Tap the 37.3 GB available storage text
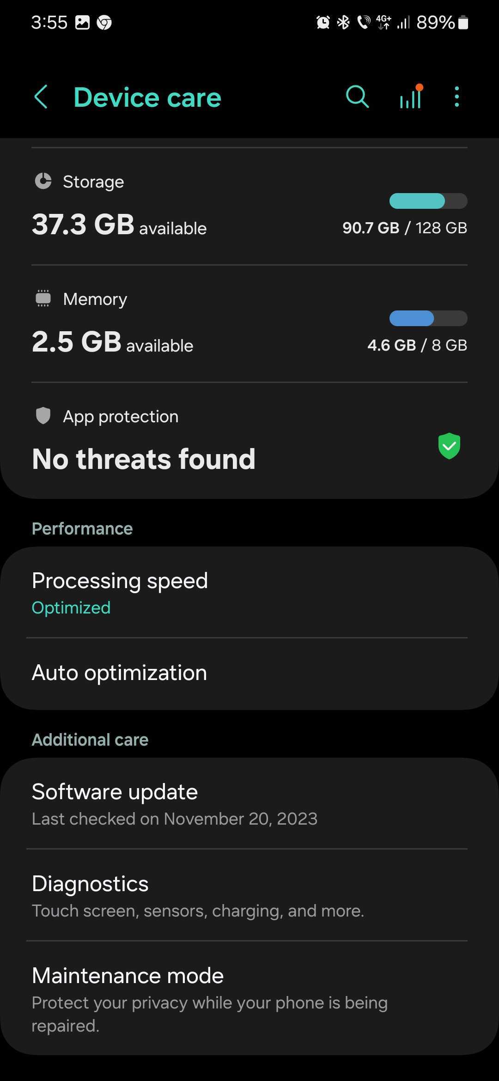The image size is (499, 1081). tap(119, 225)
